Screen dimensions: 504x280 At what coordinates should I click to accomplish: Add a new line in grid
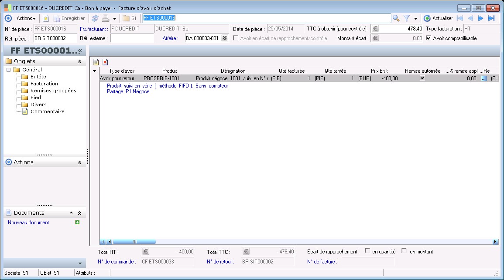[x=96, y=62]
